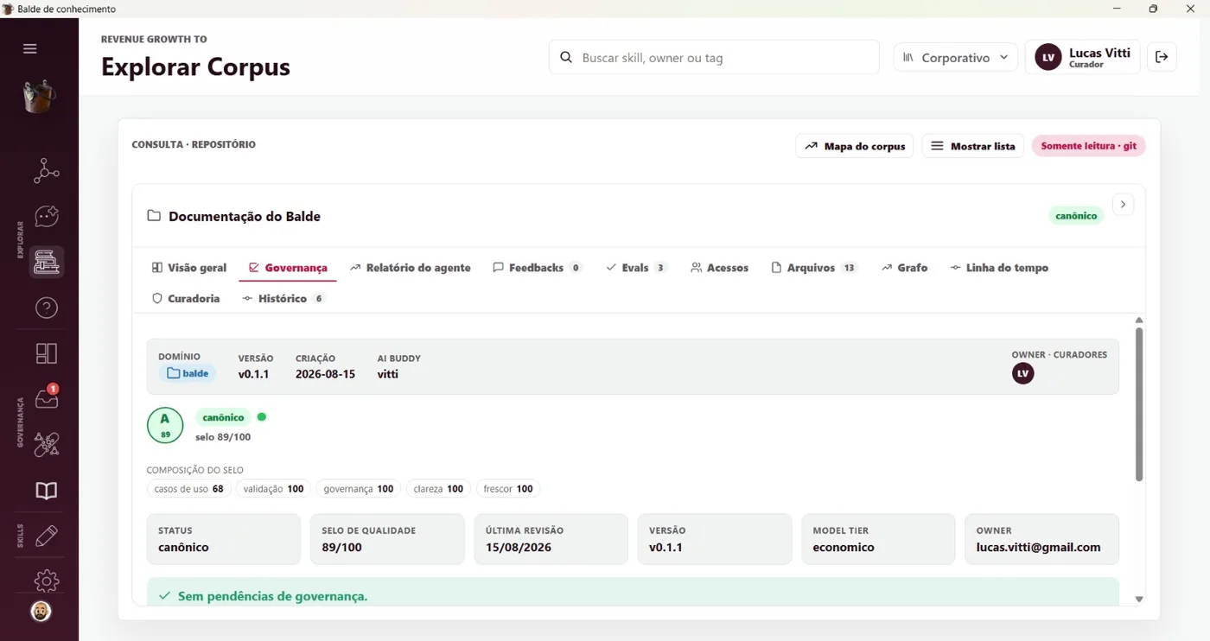Click the lucas.vitti@gmail.com owner value
Viewport: 1210px width, 641px height.
(1039, 547)
